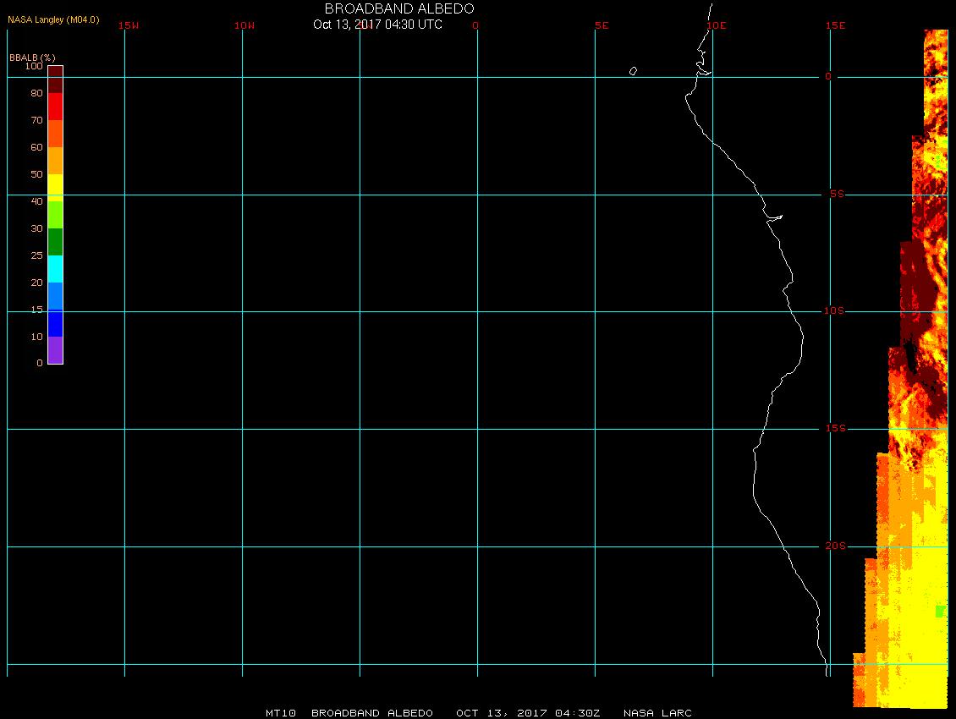Select the red 70–80 legend color

(56, 107)
